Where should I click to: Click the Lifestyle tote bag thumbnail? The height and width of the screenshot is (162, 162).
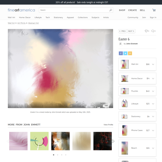[x=124, y=103]
